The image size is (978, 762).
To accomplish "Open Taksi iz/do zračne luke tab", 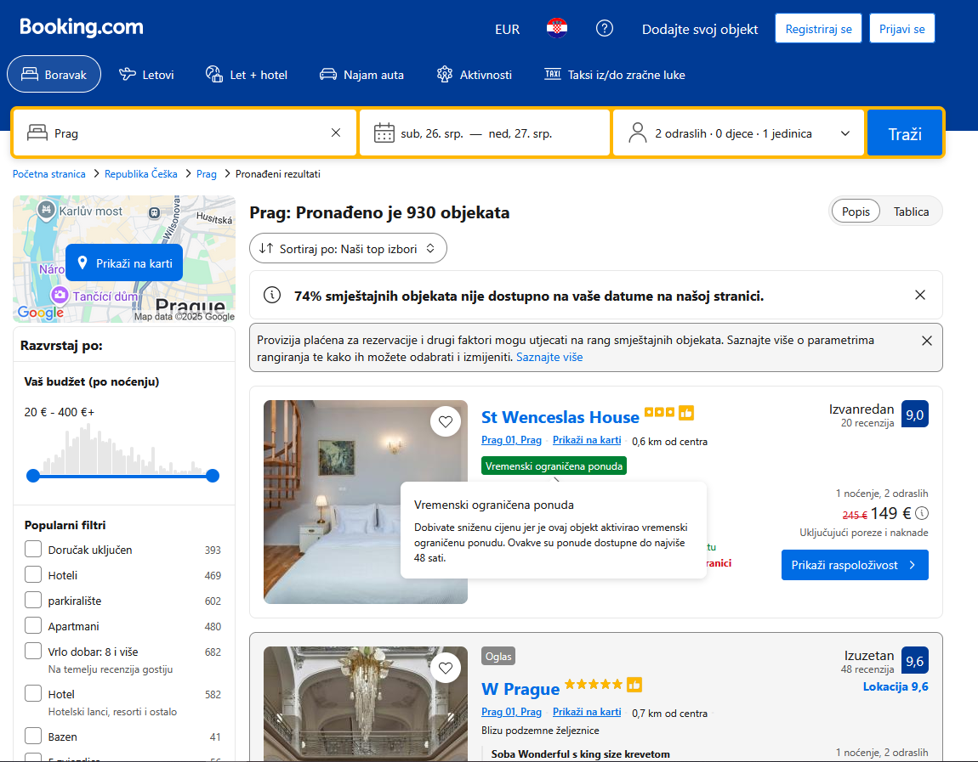I will pos(615,74).
